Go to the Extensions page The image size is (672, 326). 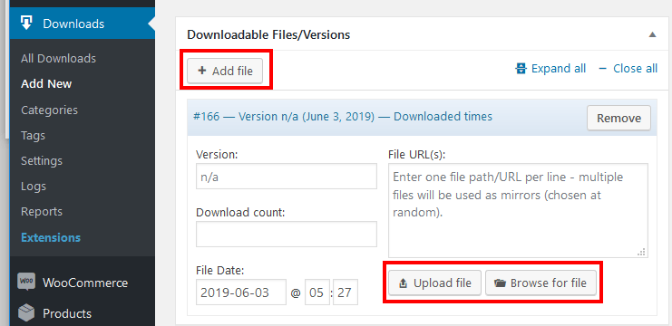pos(51,237)
